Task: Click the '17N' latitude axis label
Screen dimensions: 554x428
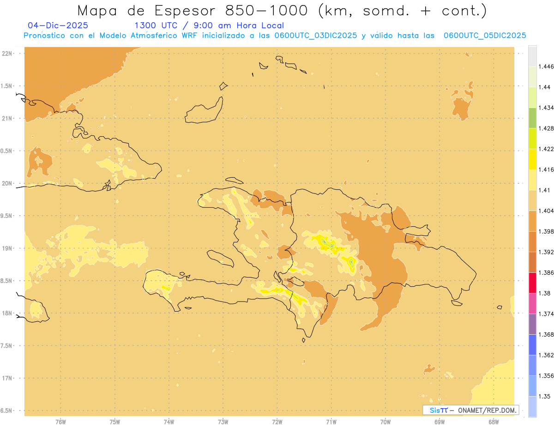Action: pos(7,379)
